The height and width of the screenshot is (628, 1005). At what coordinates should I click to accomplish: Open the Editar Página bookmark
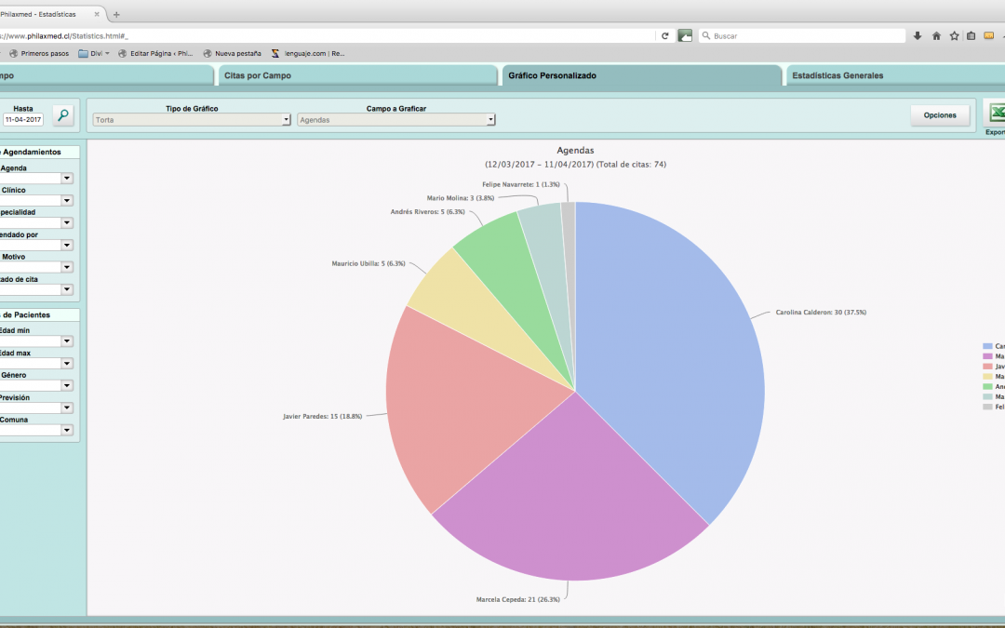[x=155, y=54]
